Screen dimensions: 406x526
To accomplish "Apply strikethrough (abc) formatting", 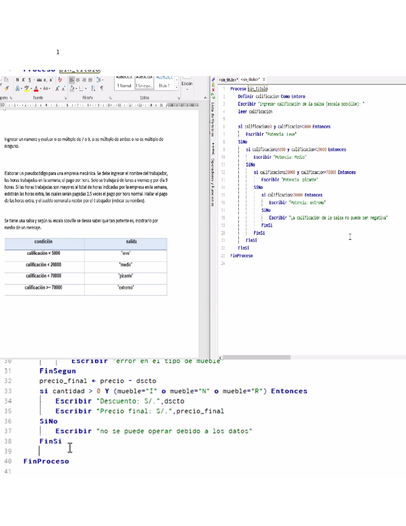I will pyautogui.click(x=39, y=80).
